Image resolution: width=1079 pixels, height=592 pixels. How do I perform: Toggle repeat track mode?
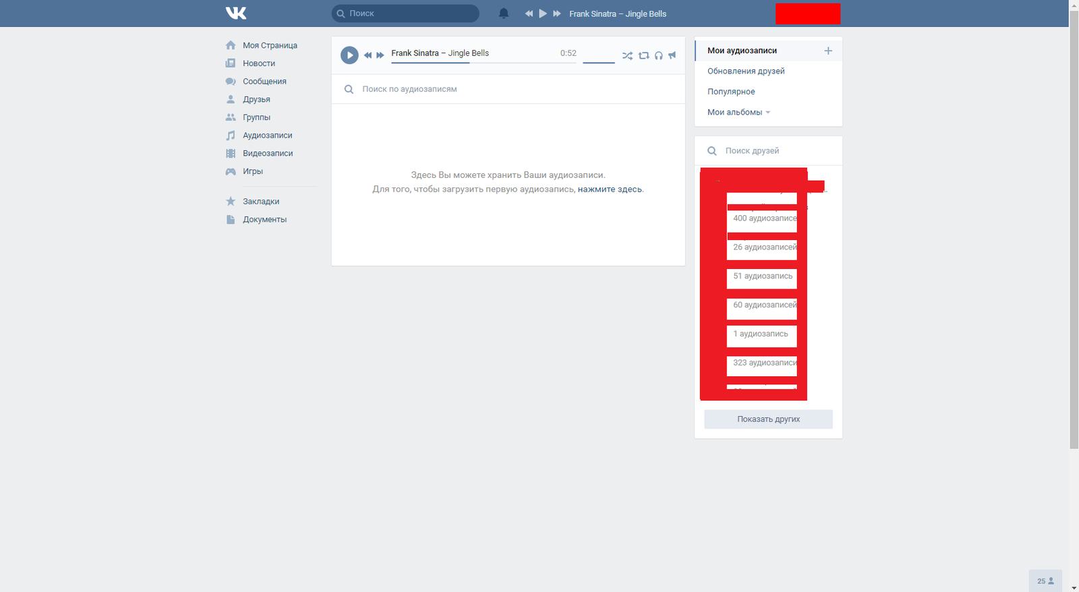point(644,56)
